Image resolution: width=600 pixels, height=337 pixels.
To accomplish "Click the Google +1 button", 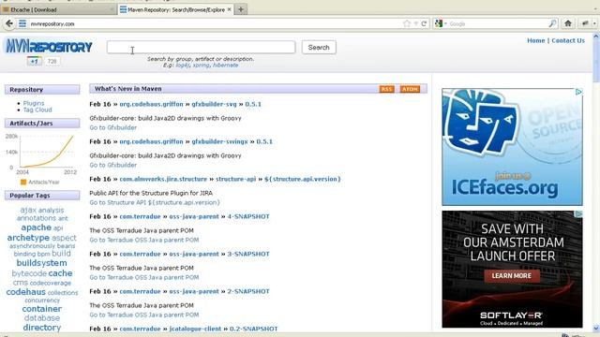I will 34,61.
